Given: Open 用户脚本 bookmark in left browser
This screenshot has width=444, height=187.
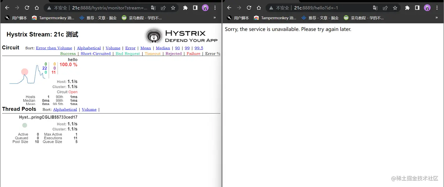Looking at the screenshot, I should [16, 18].
